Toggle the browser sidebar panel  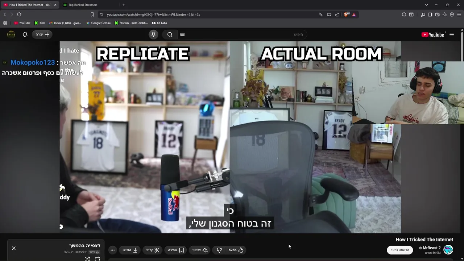[x=430, y=14]
